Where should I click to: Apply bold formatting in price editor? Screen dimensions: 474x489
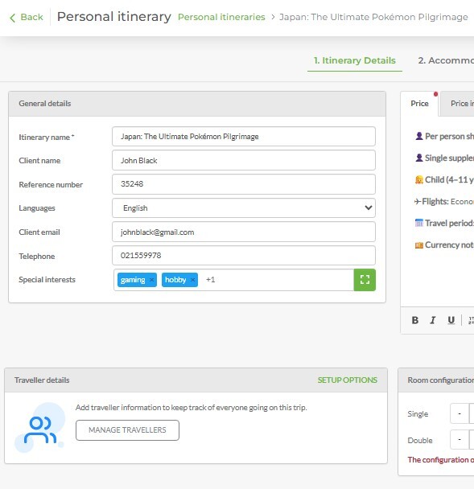[414, 320]
